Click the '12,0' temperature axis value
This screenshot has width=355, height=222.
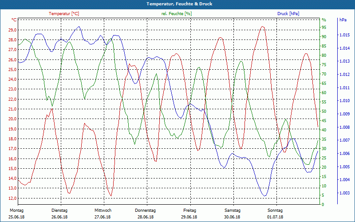pyautogui.click(x=13, y=198)
